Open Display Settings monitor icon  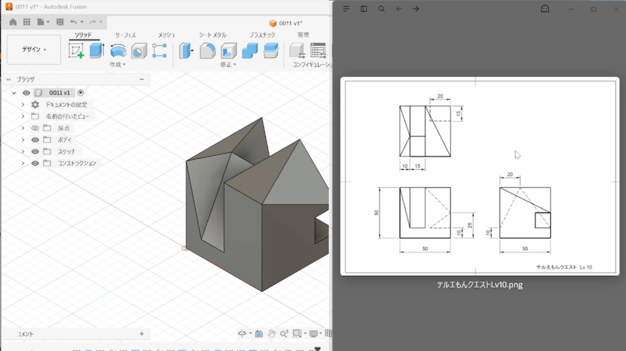tap(313, 333)
